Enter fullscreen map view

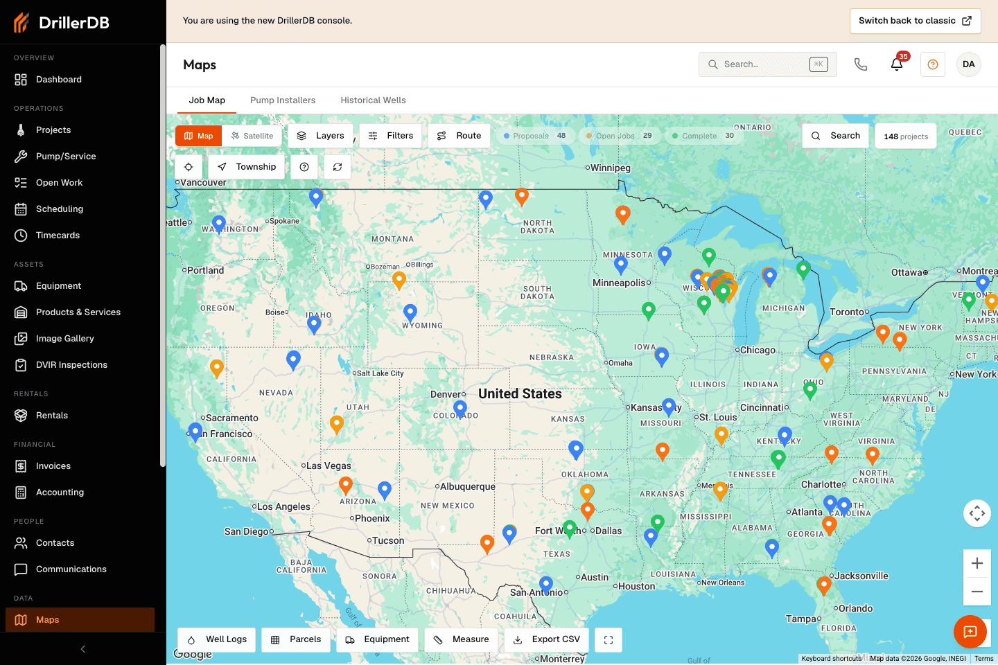click(x=609, y=640)
